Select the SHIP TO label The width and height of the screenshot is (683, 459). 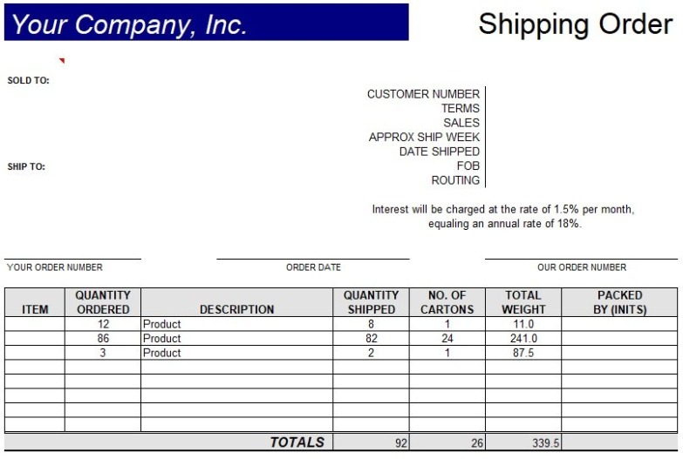(x=26, y=167)
